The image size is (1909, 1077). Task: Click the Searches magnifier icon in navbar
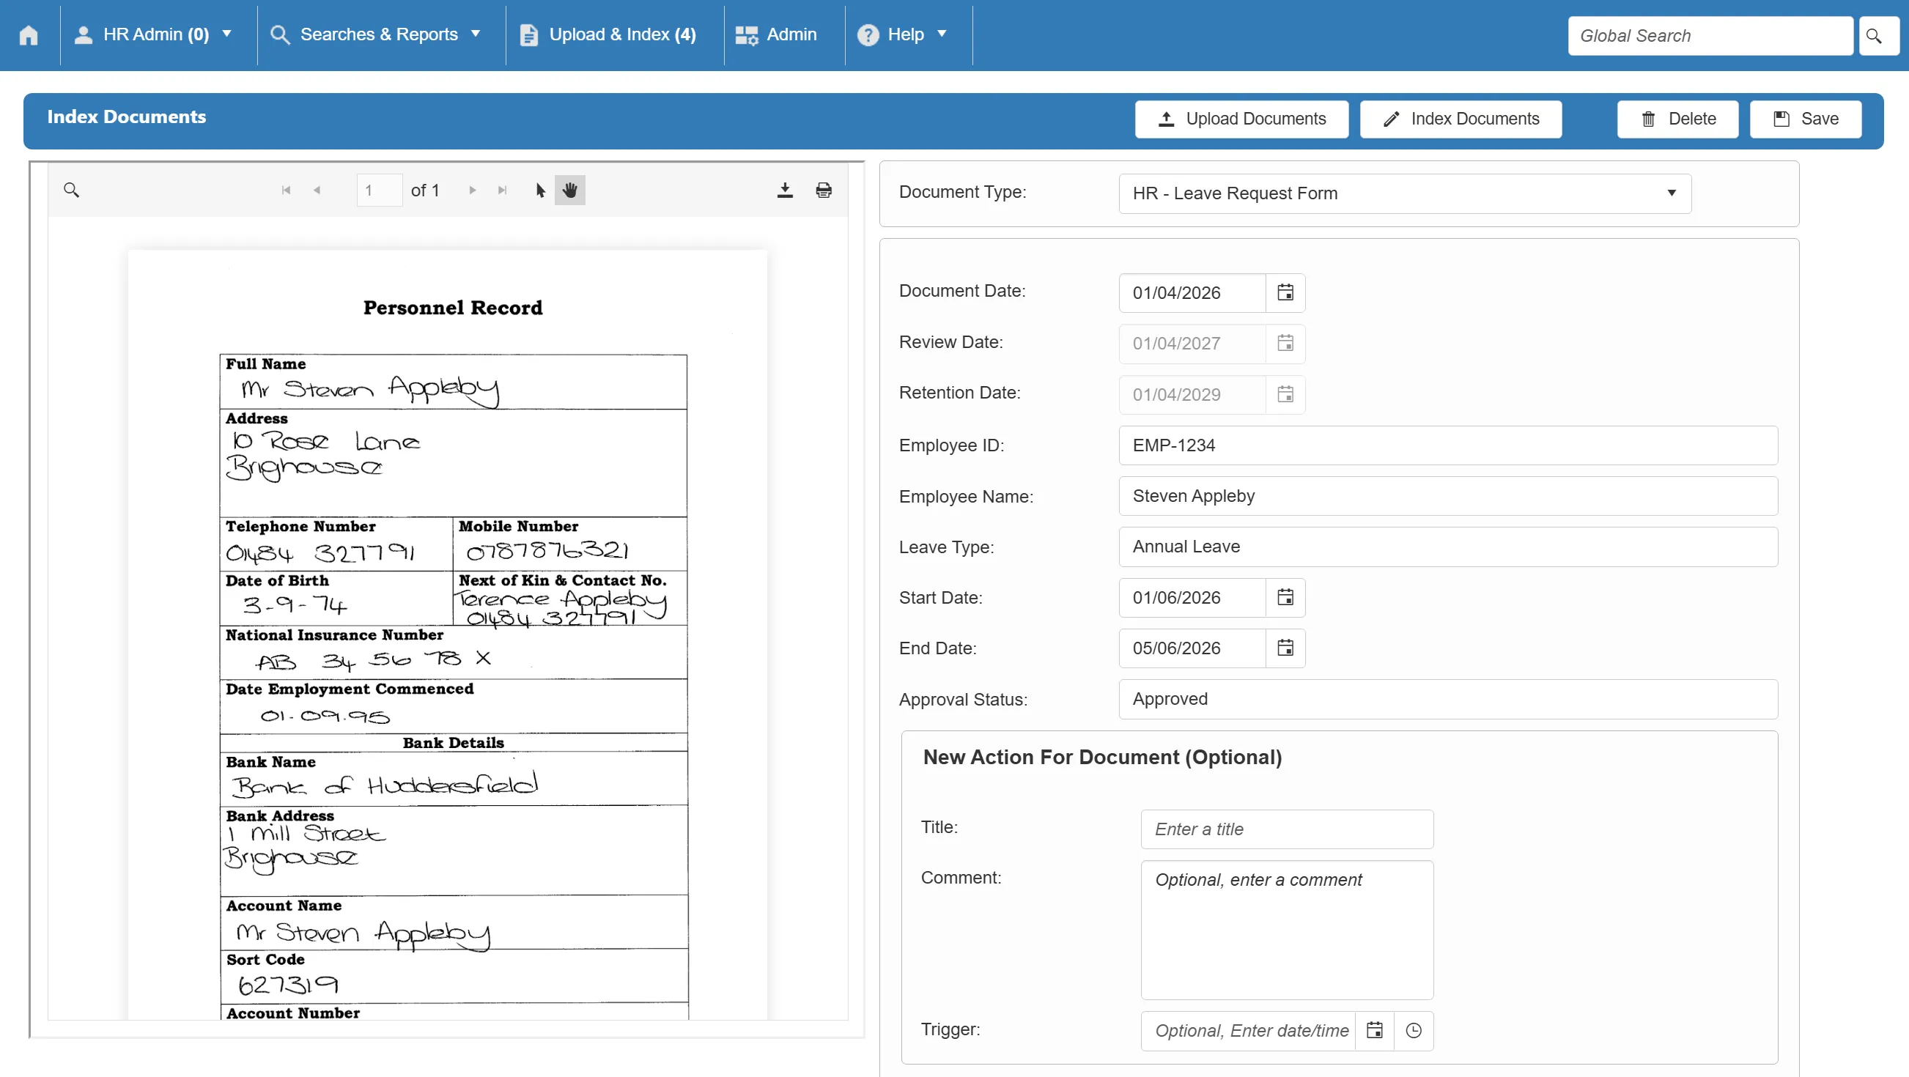tap(279, 35)
